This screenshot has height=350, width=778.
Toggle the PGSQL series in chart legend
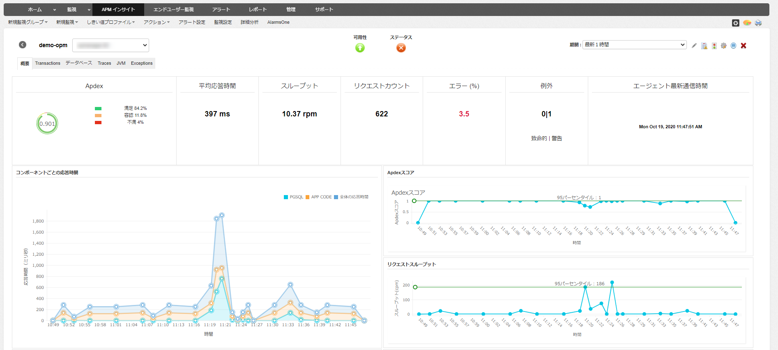pyautogui.click(x=294, y=197)
